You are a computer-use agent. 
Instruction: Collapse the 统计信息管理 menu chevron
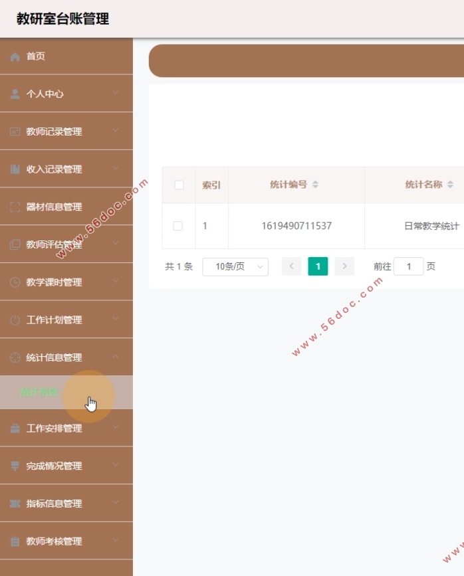pyautogui.click(x=116, y=357)
